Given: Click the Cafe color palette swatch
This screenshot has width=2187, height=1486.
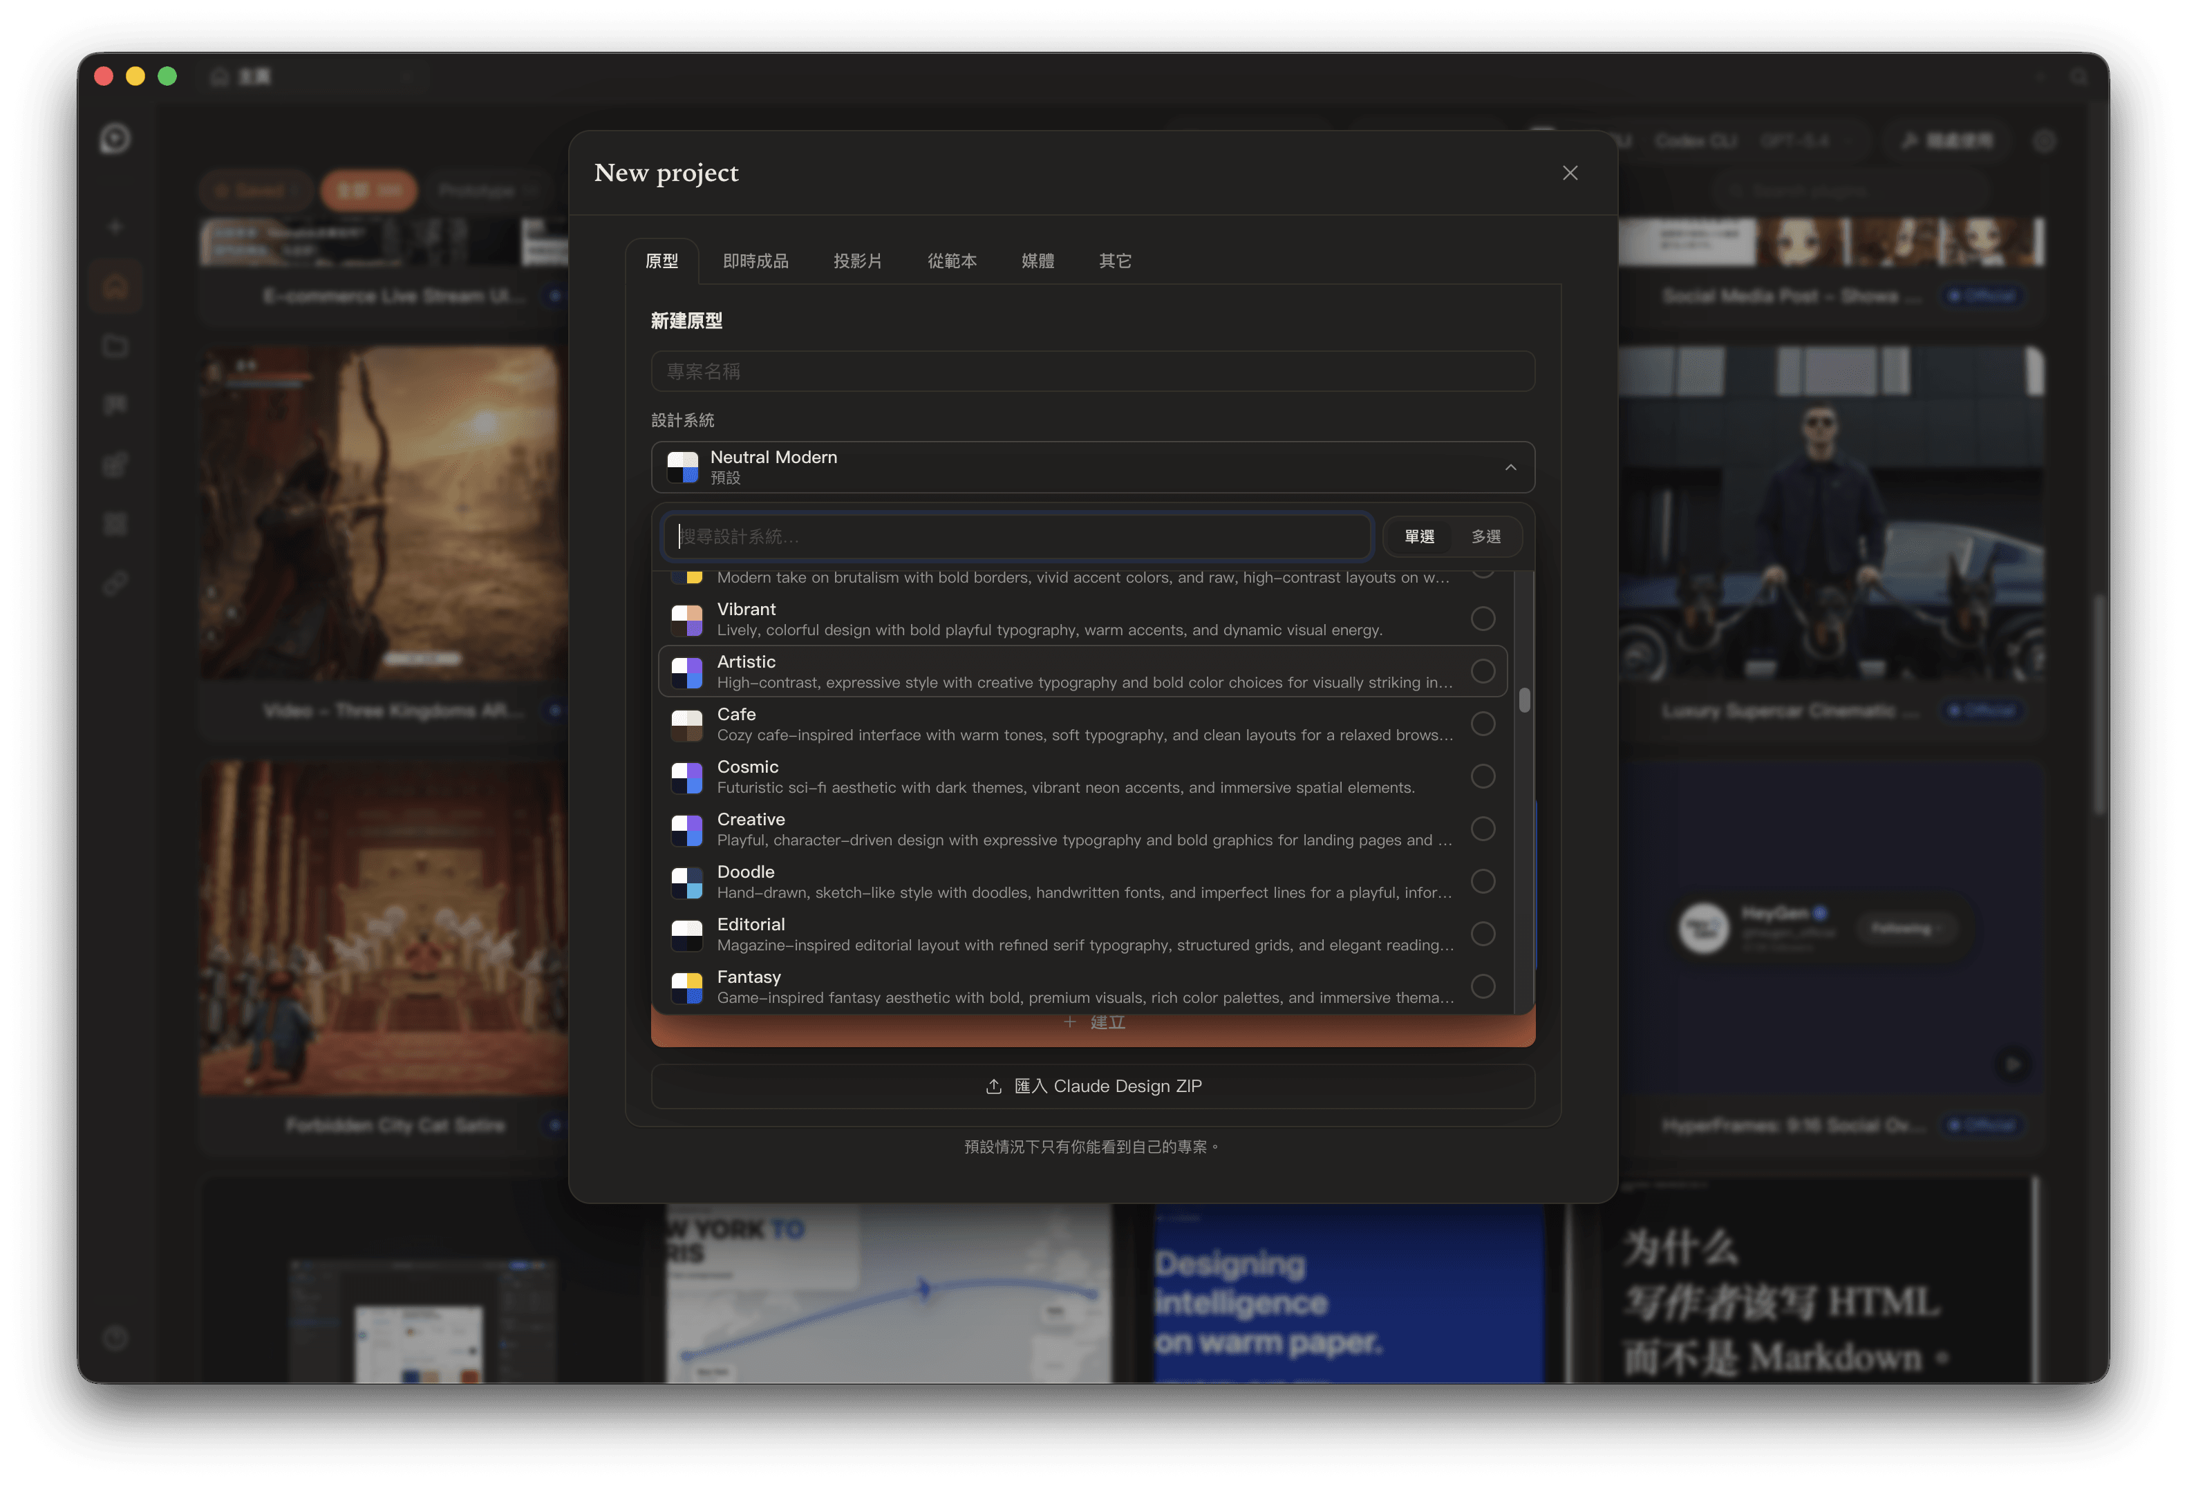Looking at the screenshot, I should click(687, 724).
